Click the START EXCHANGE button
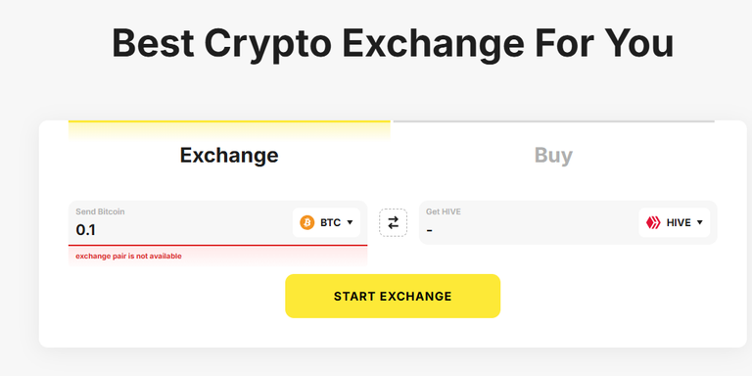Screen dimensions: 752x376 [393, 296]
